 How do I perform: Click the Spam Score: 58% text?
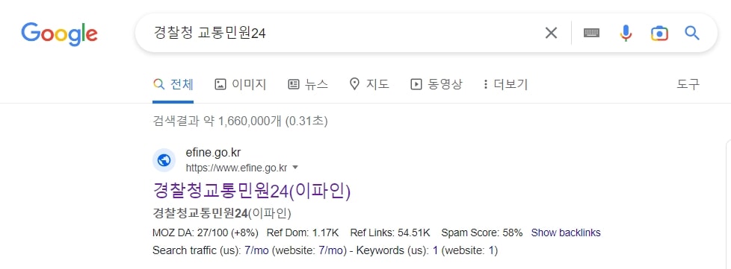click(482, 232)
